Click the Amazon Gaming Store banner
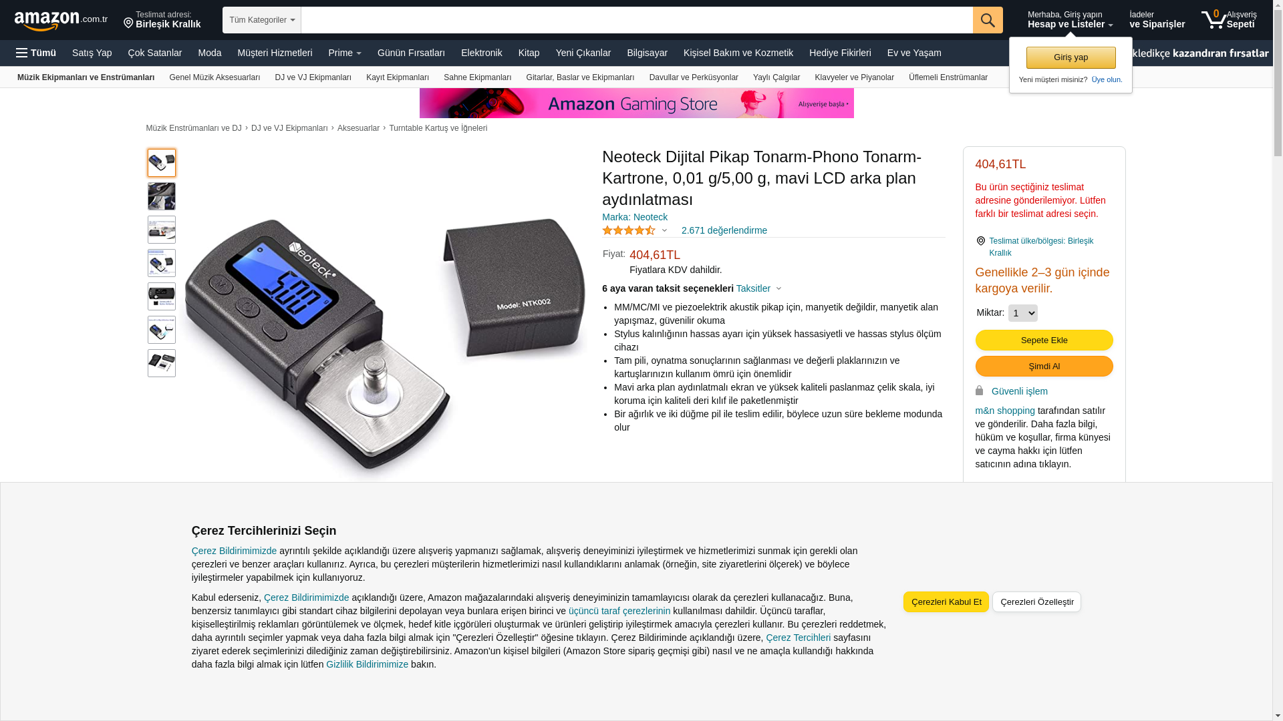 [x=636, y=103]
